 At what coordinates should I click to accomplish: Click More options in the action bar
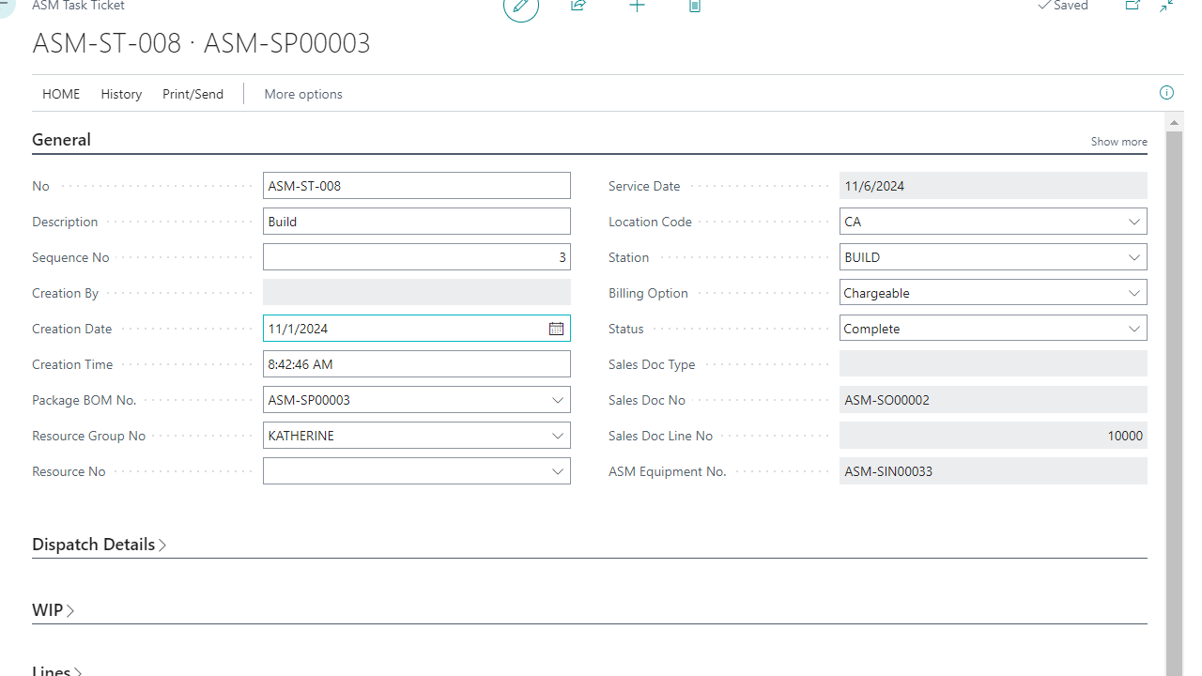pyautogui.click(x=302, y=94)
